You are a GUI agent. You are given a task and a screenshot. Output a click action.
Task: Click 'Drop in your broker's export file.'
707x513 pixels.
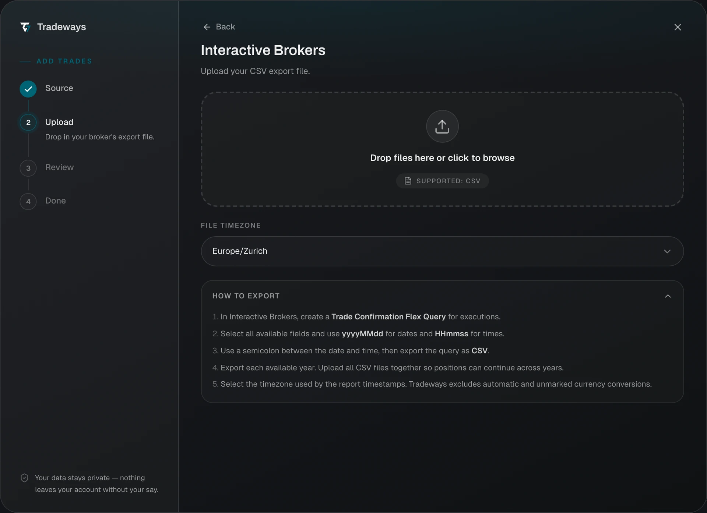pyautogui.click(x=100, y=137)
